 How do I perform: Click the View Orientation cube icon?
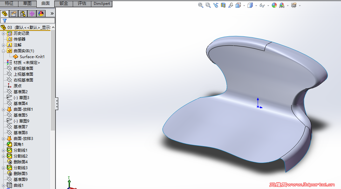pyautogui.click(x=238, y=5)
